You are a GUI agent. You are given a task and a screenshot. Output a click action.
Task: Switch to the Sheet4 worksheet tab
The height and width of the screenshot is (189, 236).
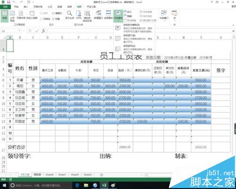50,175
